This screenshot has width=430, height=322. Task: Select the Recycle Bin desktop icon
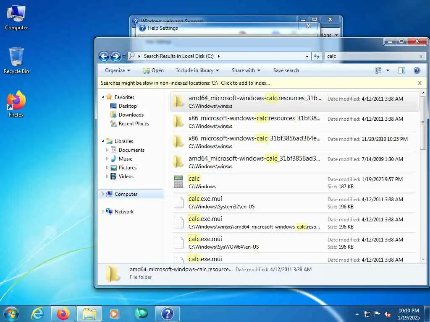[16, 61]
